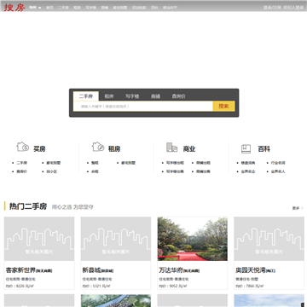307x307 pixels.
Task: Click the 搜房 site logo
Action: 14,8
